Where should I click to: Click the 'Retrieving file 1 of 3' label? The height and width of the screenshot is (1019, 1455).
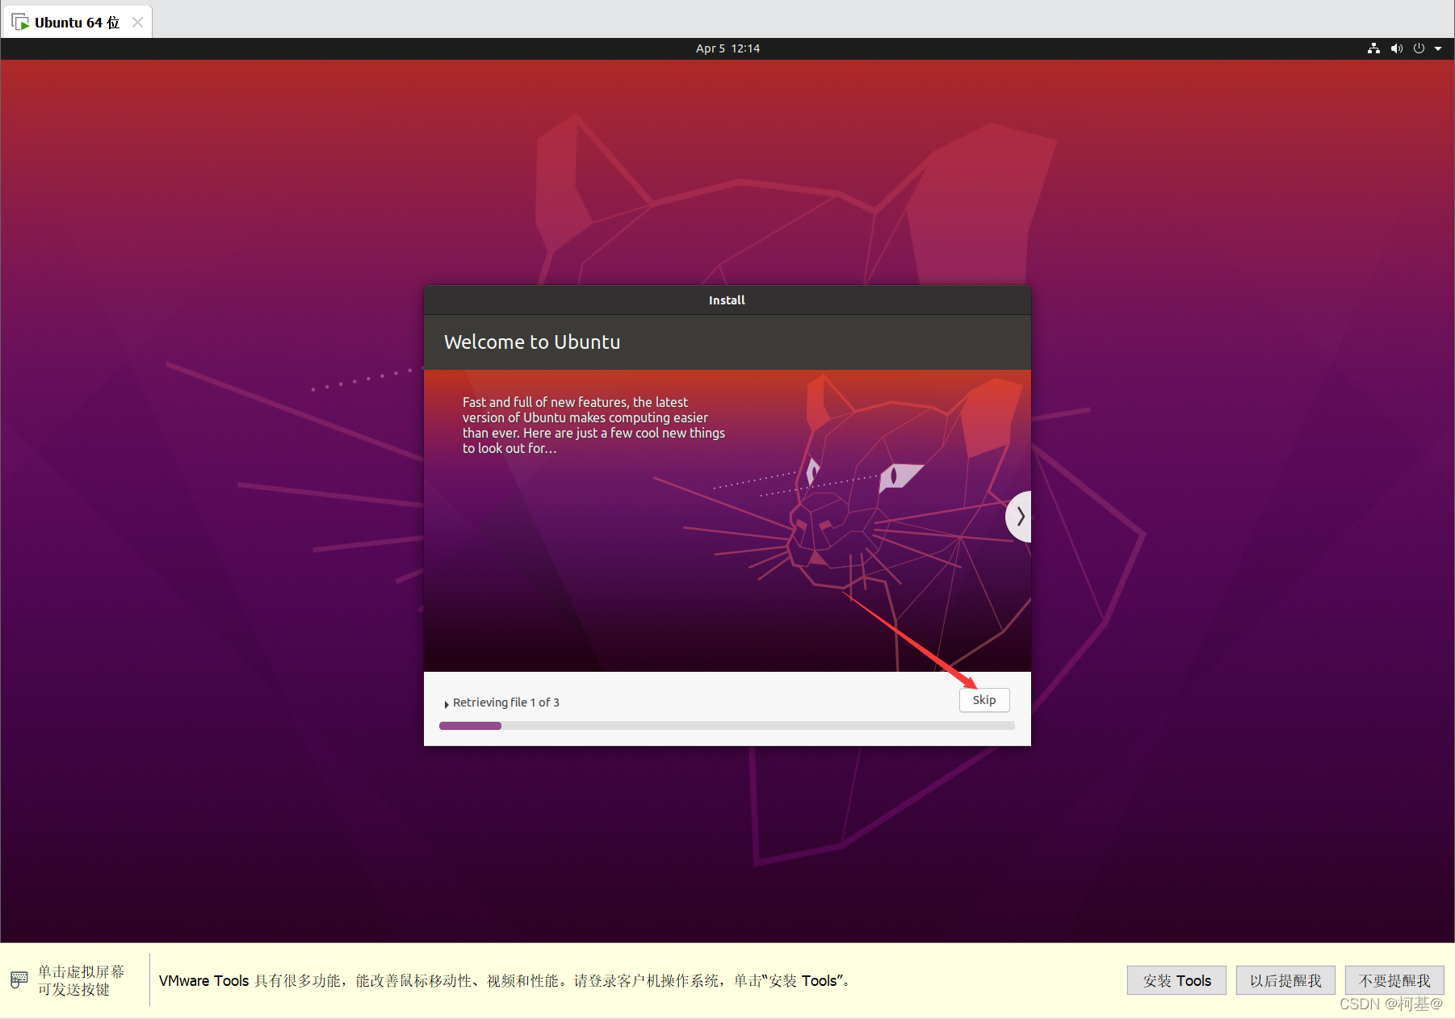[x=505, y=702]
